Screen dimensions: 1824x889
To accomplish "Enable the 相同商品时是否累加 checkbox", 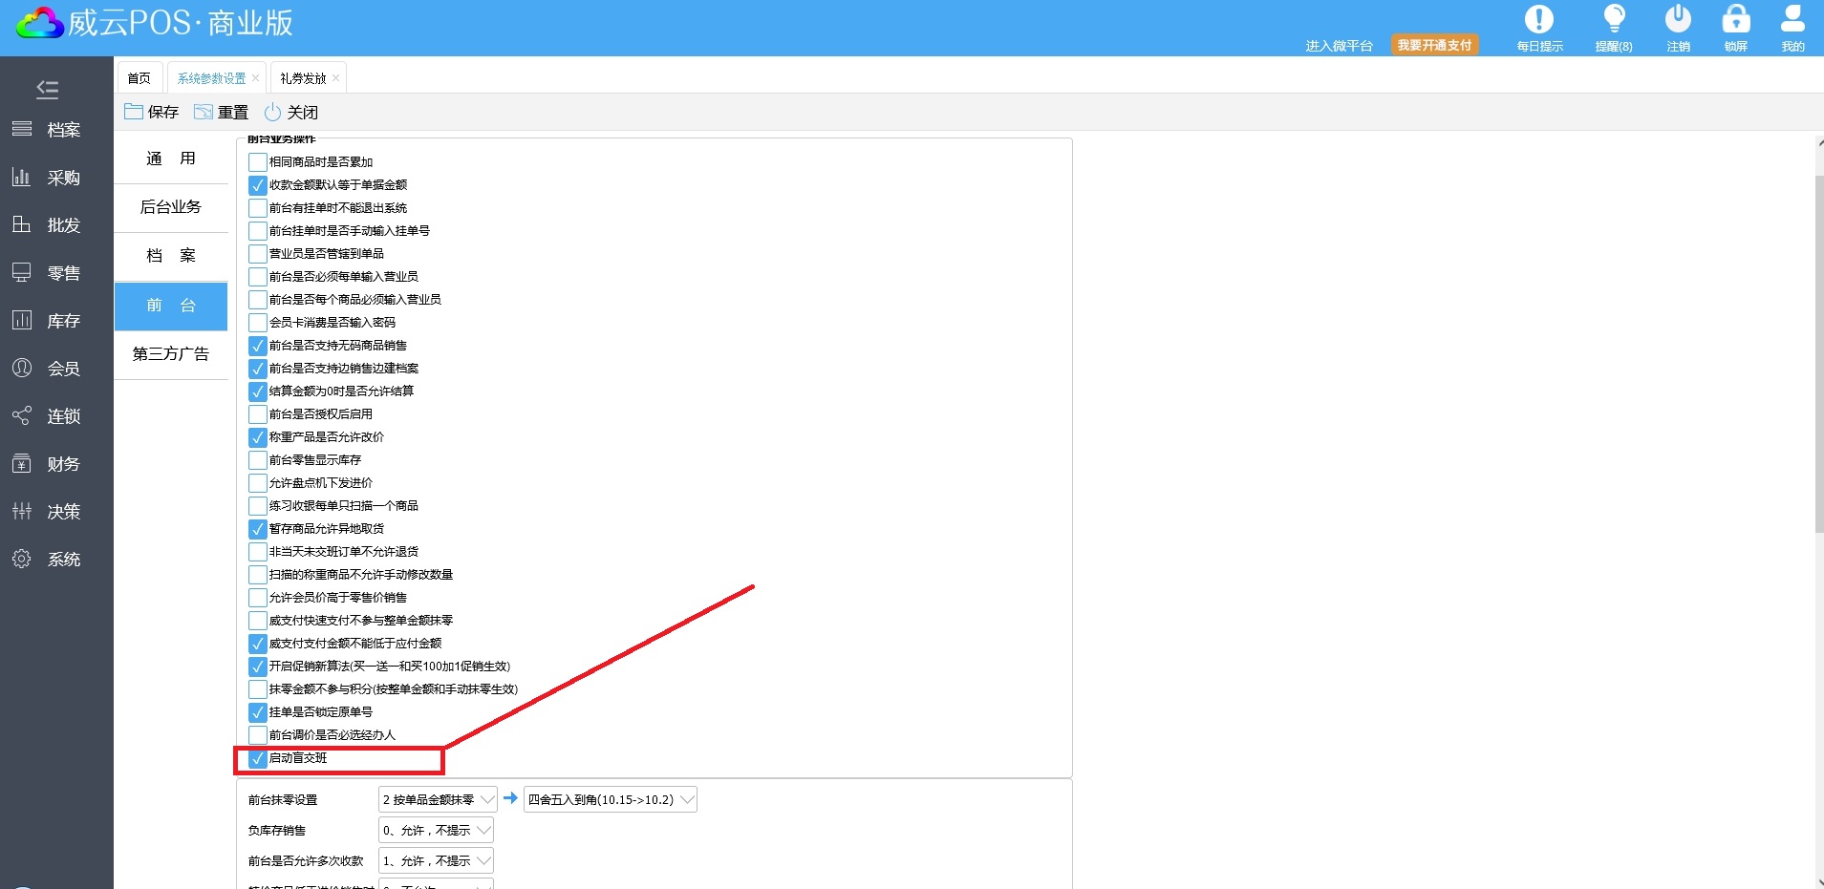I will 258,162.
